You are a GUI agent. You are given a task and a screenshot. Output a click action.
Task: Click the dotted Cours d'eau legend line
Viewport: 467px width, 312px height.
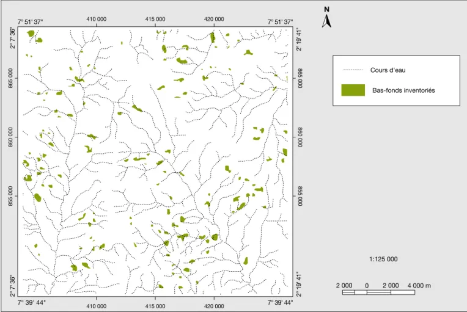click(x=353, y=70)
